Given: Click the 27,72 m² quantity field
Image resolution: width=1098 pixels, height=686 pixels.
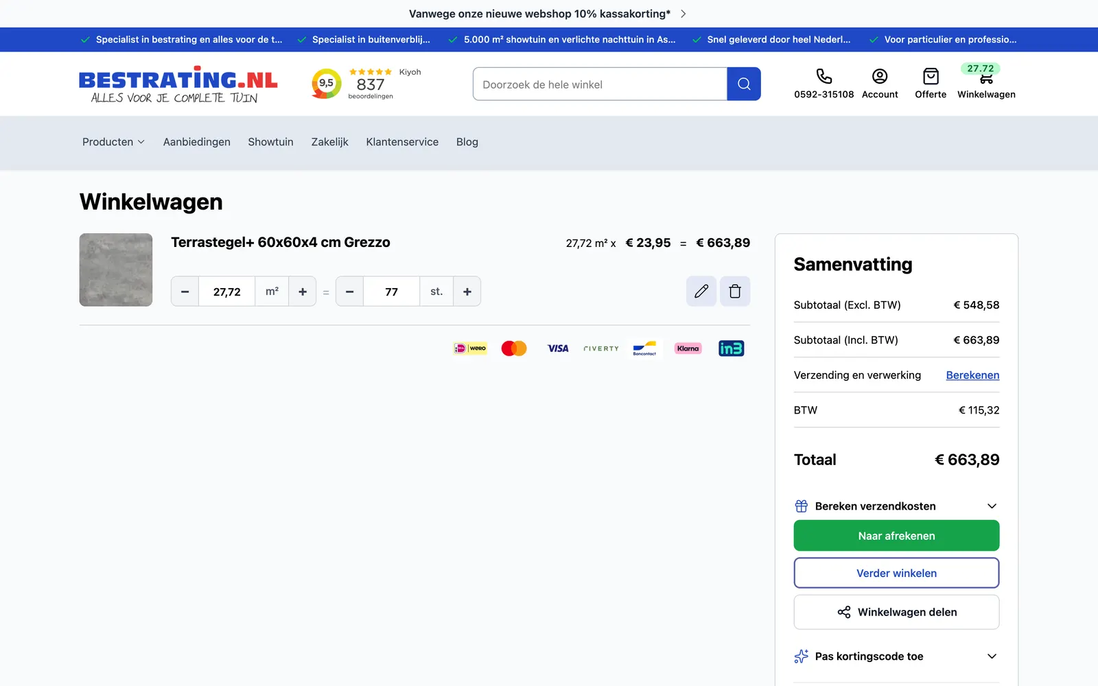Looking at the screenshot, I should pyautogui.click(x=227, y=292).
